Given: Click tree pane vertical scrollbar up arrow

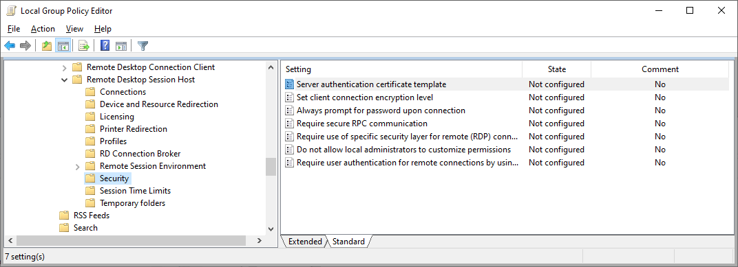Looking at the screenshot, I should tap(271, 67).
